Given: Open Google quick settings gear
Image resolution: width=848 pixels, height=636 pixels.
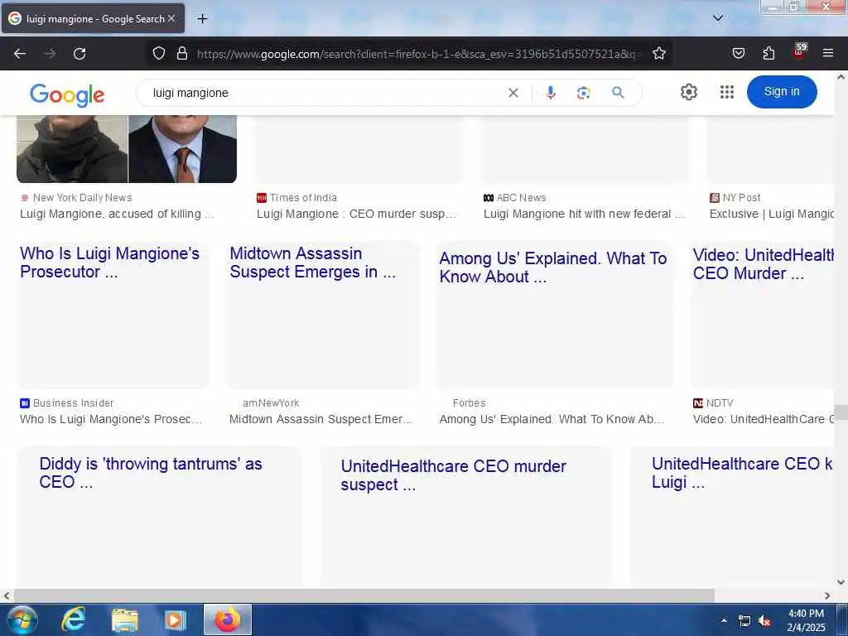Looking at the screenshot, I should click(688, 92).
